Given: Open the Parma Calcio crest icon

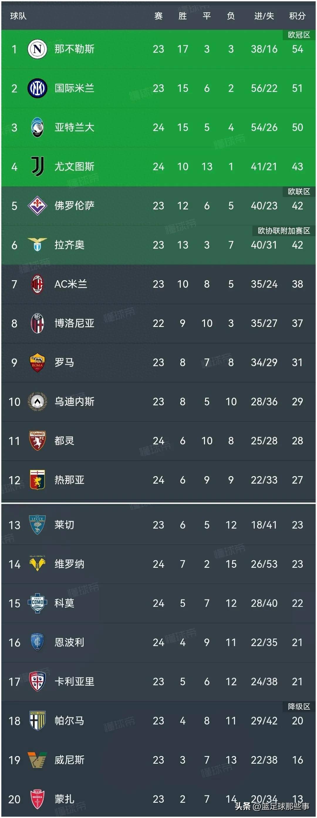Looking at the screenshot, I should tap(37, 720).
